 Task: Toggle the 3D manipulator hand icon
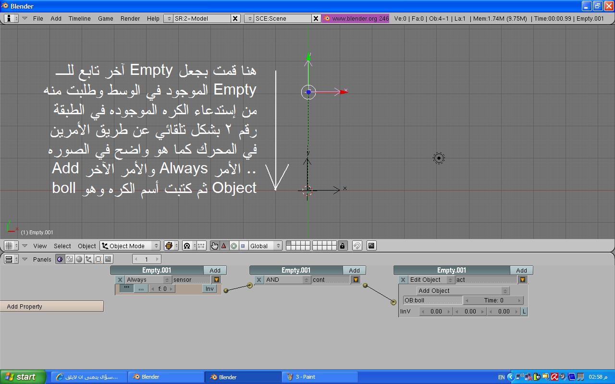pos(214,246)
